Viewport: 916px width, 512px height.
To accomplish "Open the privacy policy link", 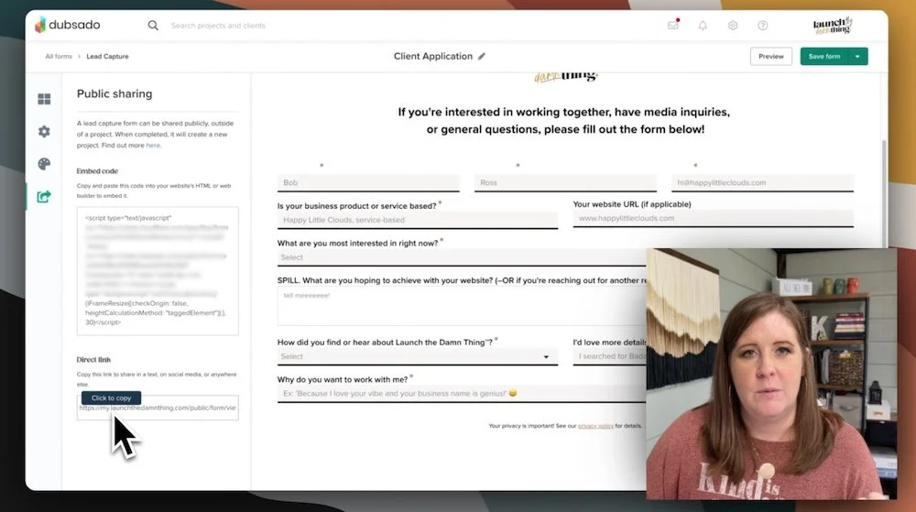I will 595,426.
